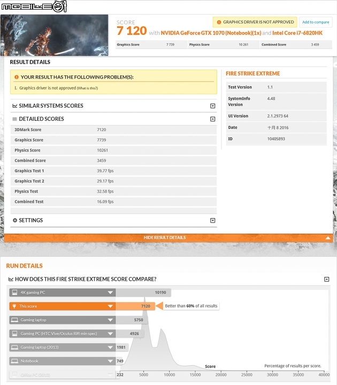Click the Graphics Test 1 value 39.77 fps

[105, 171]
